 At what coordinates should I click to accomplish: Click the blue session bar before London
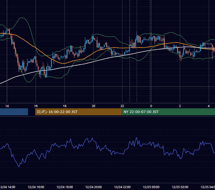click(14, 112)
